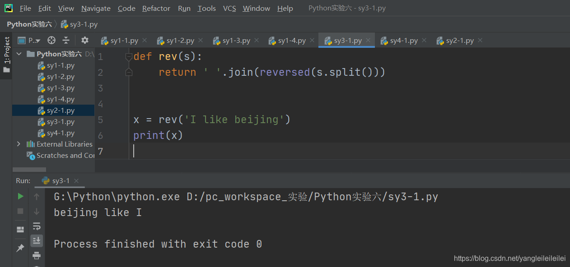
Task: Select Scratches and Consoles tree item
Action: [x=61, y=155]
